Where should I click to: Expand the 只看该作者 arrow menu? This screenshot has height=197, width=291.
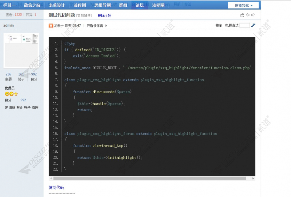pos(106,26)
